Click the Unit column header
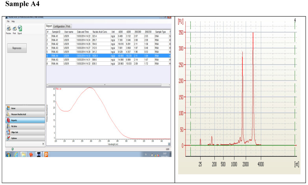The width and height of the screenshot is (308, 185). pos(114,32)
